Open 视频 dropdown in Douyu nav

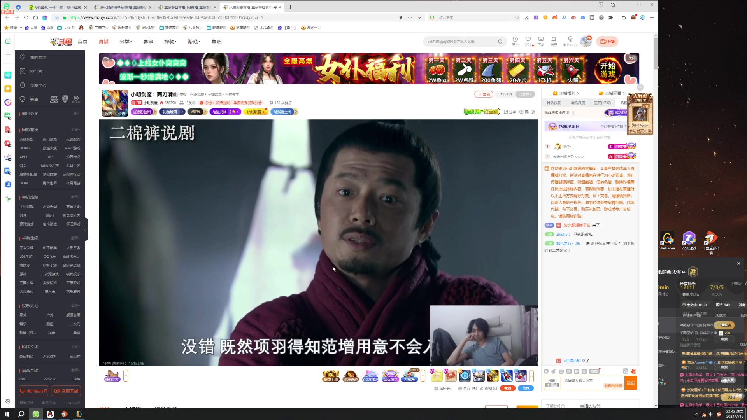click(170, 42)
